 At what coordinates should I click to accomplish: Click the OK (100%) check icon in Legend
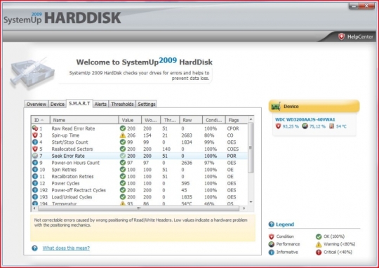(319, 236)
